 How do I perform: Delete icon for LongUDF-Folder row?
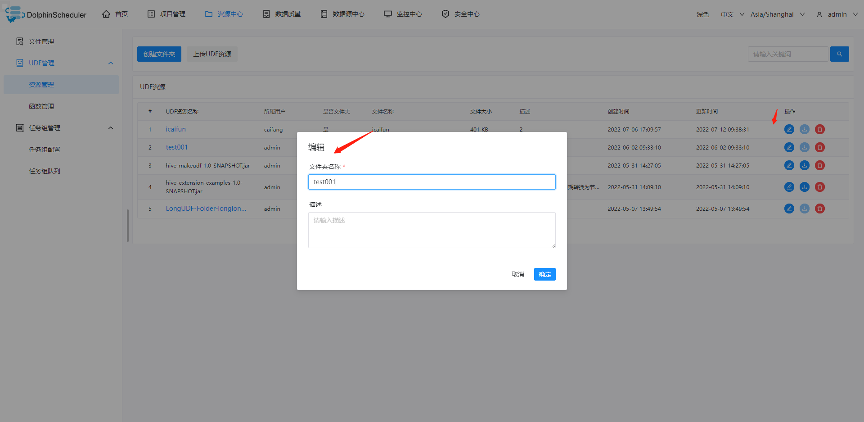coord(820,209)
